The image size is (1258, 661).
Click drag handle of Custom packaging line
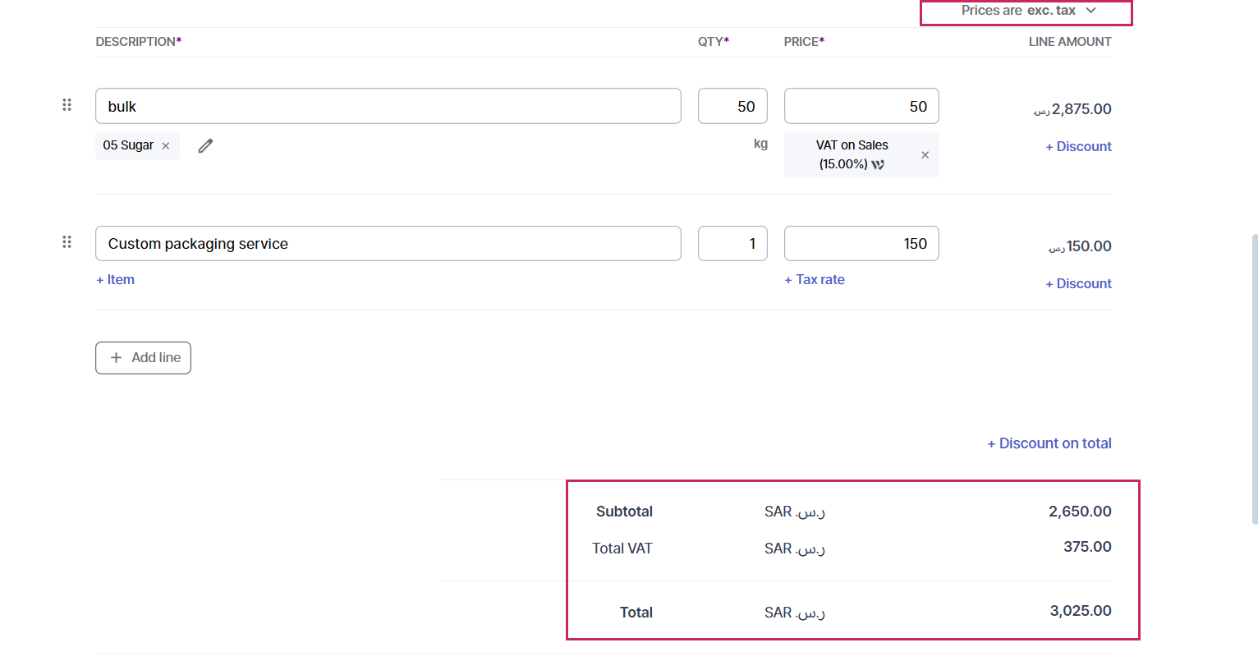click(67, 242)
